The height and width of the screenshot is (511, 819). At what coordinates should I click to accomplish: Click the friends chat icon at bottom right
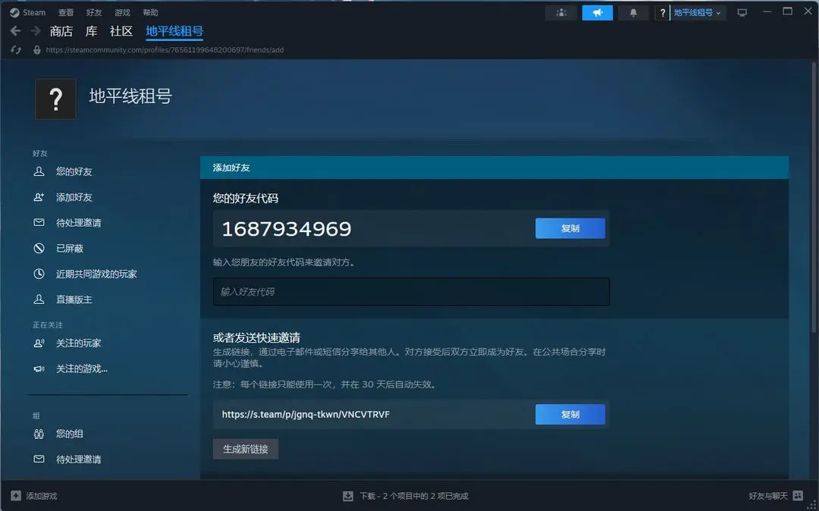click(x=798, y=495)
